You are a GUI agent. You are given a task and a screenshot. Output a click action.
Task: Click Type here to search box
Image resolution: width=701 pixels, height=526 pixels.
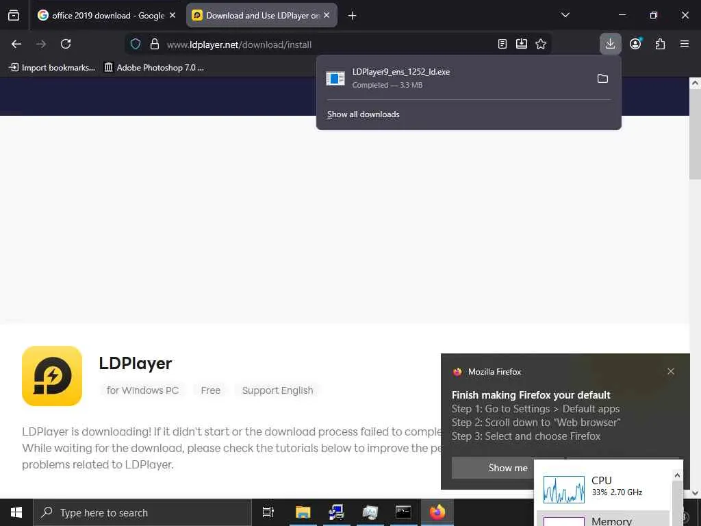[142, 512]
